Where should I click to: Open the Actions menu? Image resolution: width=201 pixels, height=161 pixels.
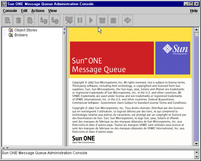pos(38,11)
